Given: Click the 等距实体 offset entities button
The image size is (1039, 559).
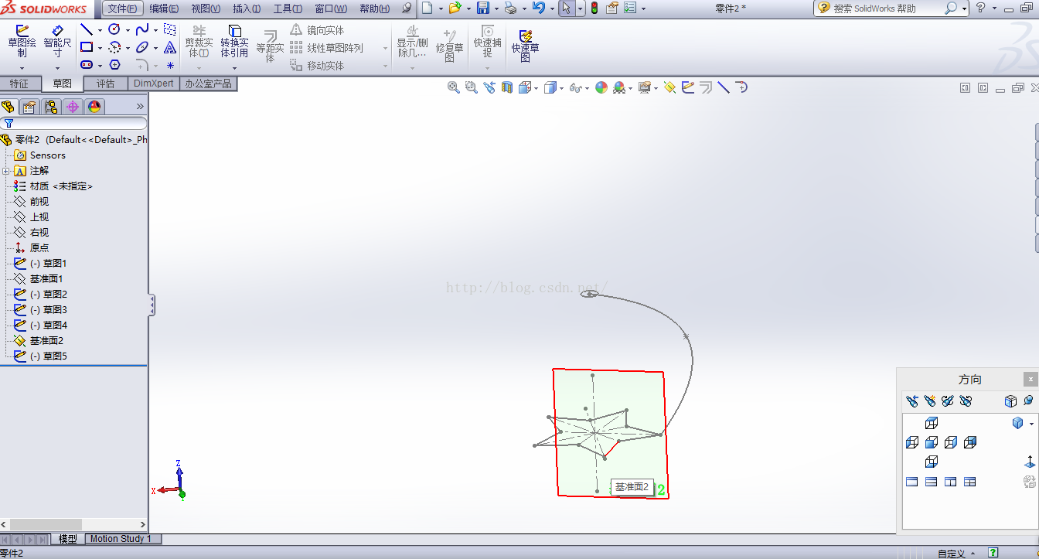Looking at the screenshot, I should 270,46.
